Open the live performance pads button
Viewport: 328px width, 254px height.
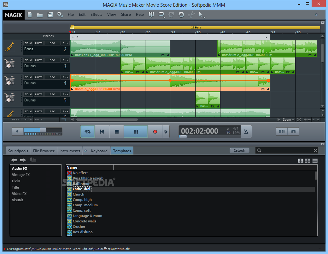click(293, 132)
